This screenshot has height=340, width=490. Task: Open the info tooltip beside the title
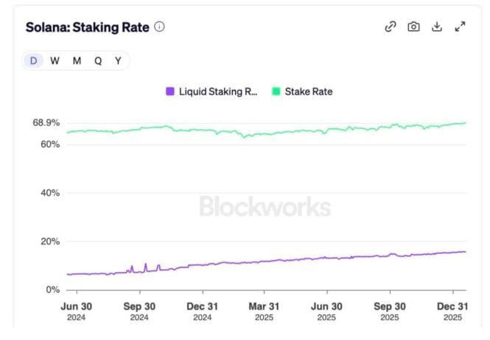point(160,27)
